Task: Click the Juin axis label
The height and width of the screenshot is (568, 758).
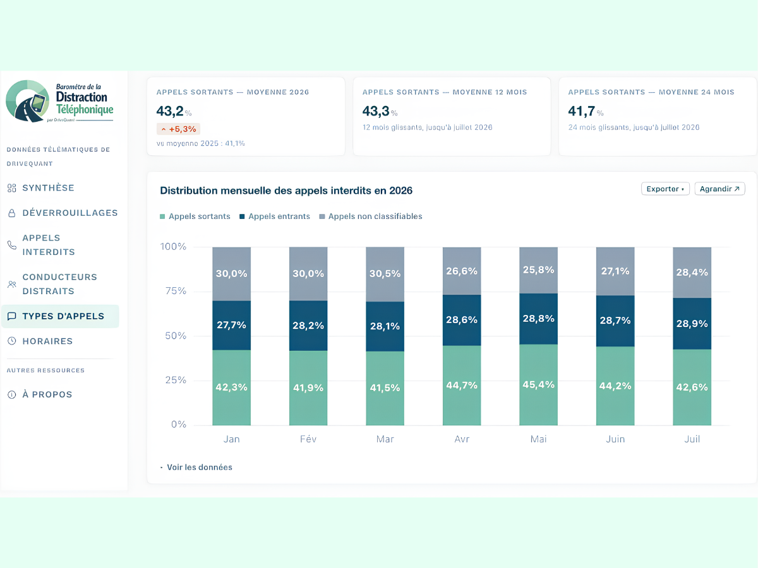Action: tap(615, 439)
